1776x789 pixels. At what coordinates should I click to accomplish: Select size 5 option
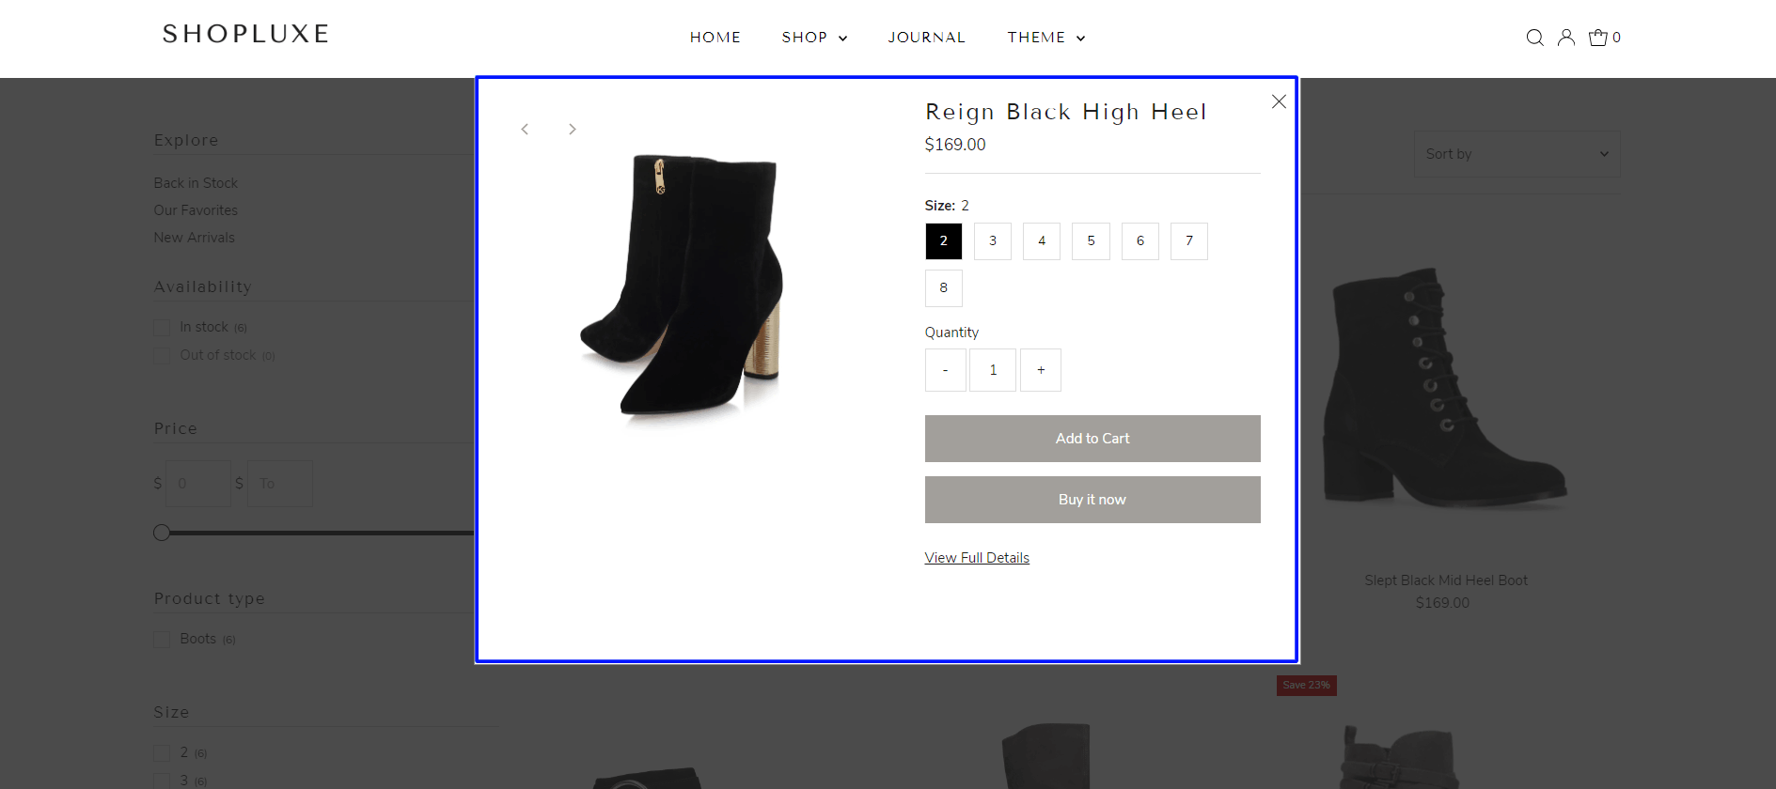[x=1092, y=241]
